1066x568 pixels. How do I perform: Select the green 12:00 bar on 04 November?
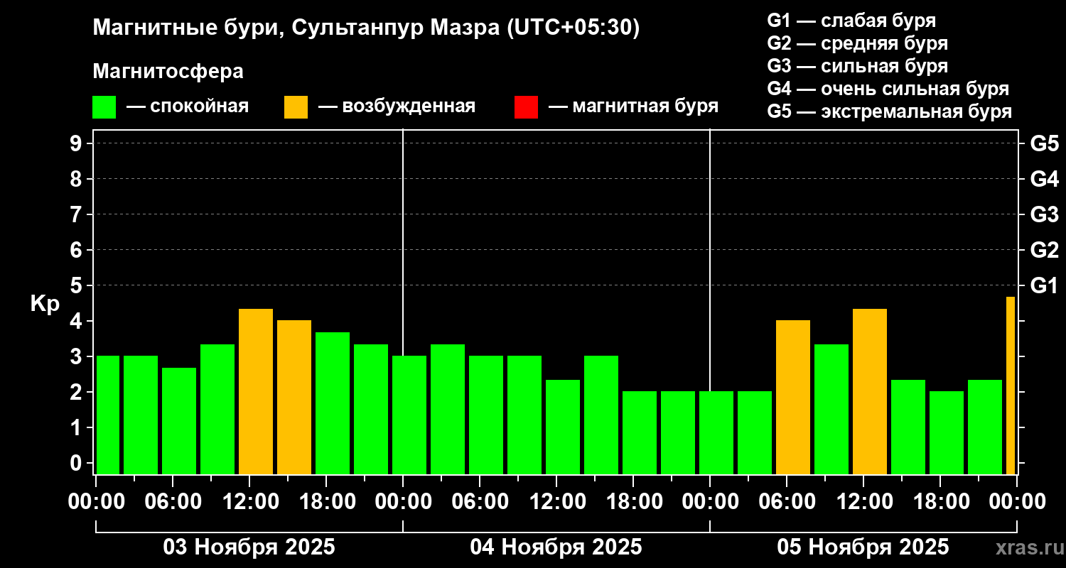pos(563,427)
